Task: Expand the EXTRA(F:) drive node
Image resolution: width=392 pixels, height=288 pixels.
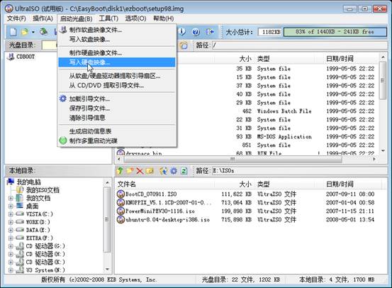Action: (x=11, y=238)
